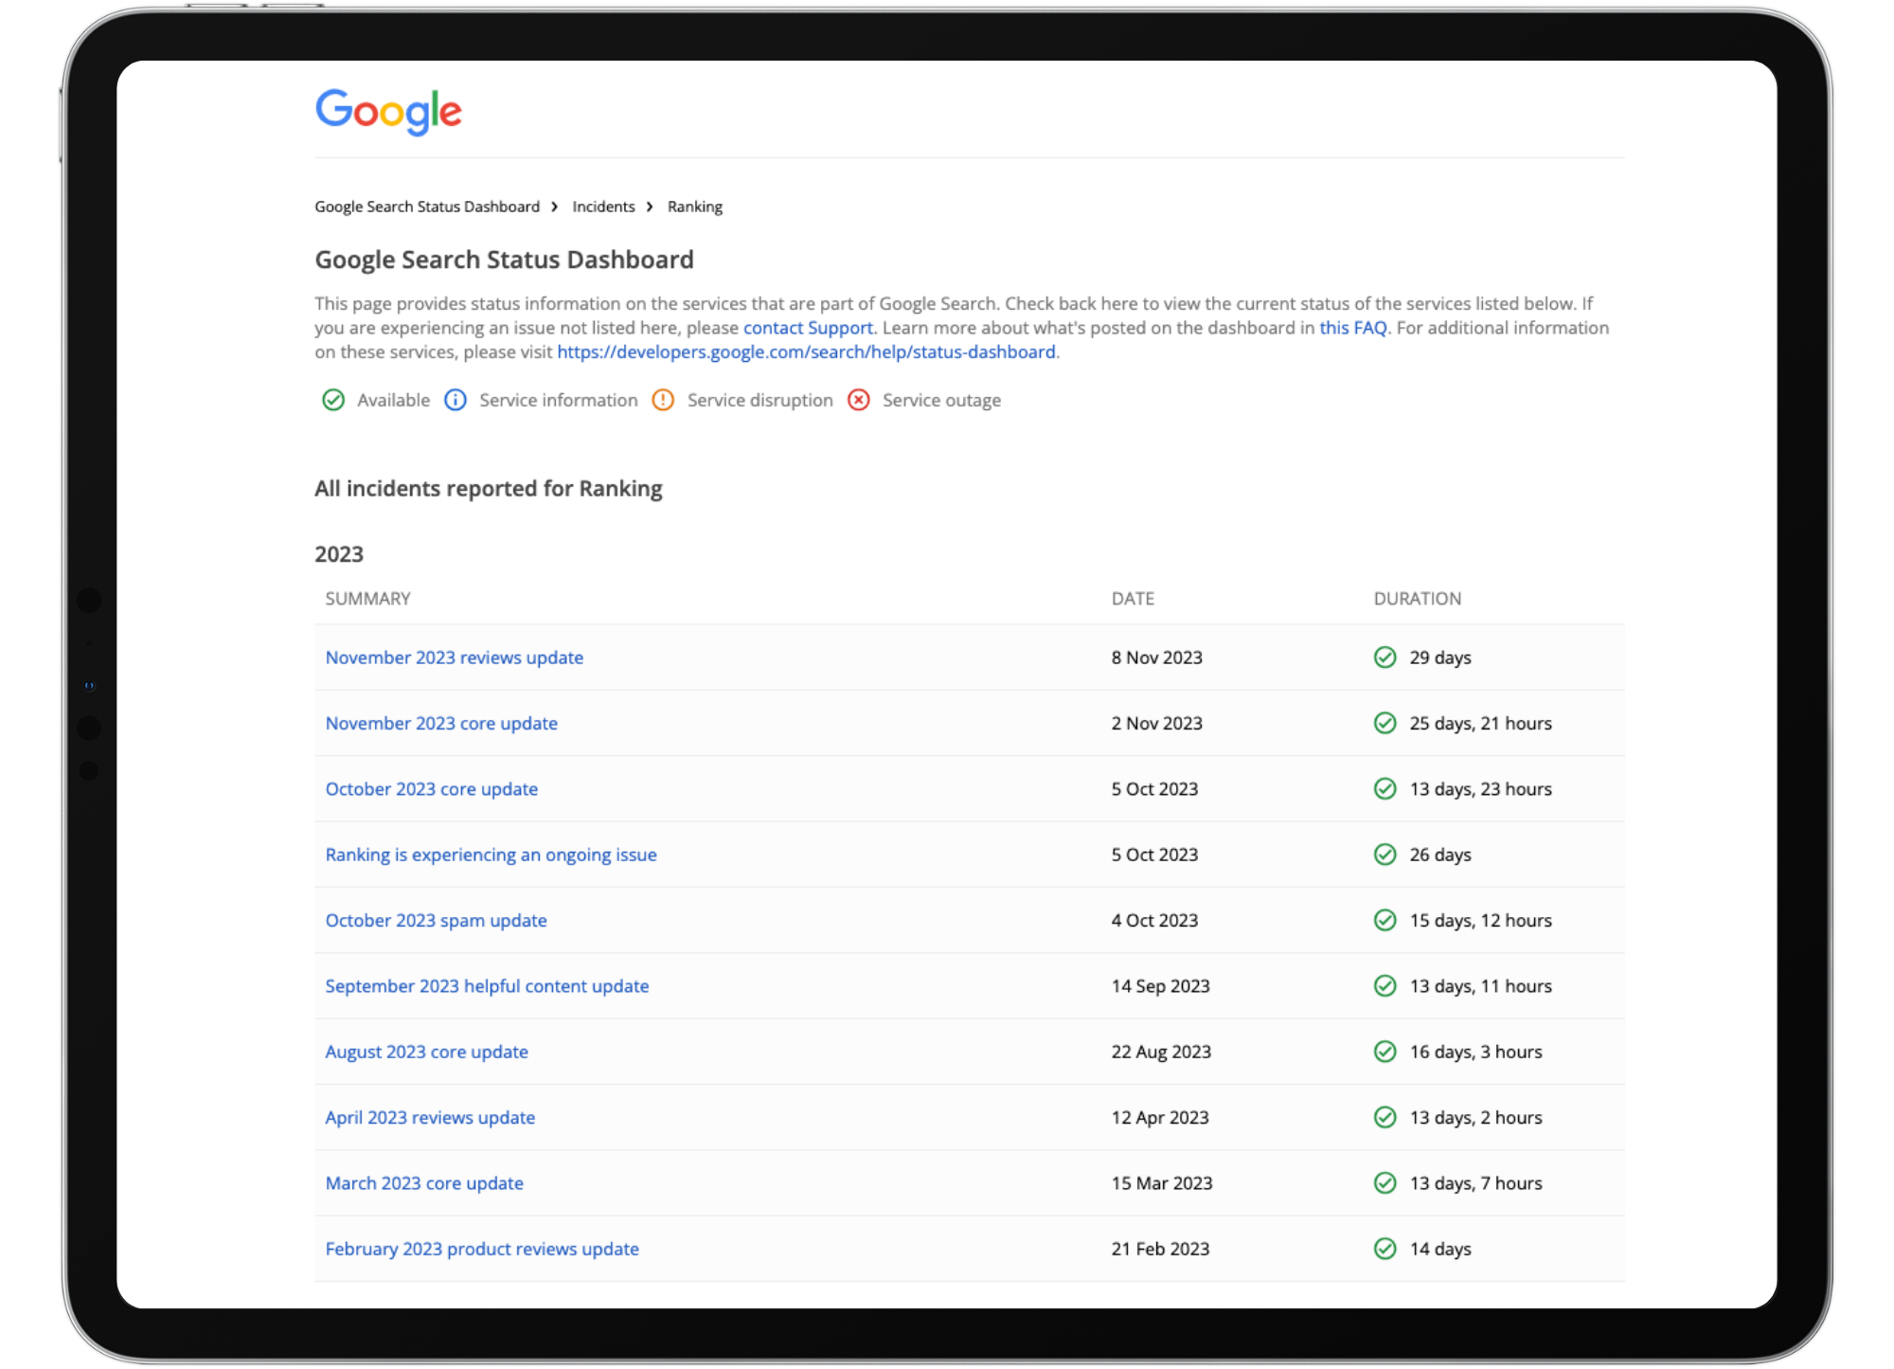Image resolution: width=1894 pixels, height=1369 pixels.
Task: Click the 15 days, 12 hours duration text
Action: tap(1481, 920)
